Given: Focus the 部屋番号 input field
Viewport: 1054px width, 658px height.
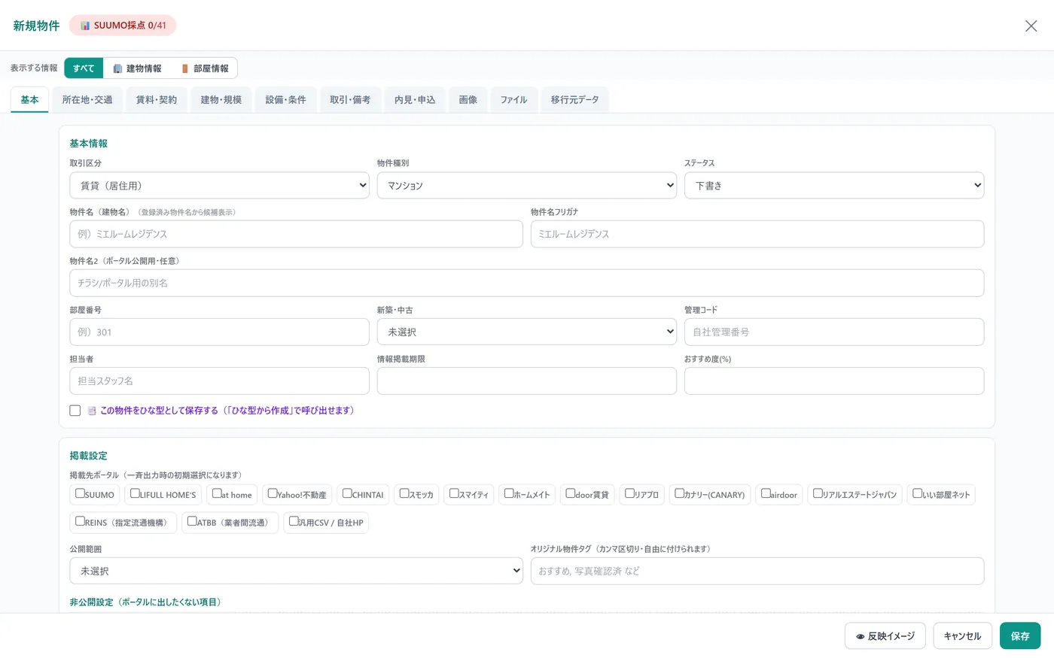Looking at the screenshot, I should tap(220, 332).
